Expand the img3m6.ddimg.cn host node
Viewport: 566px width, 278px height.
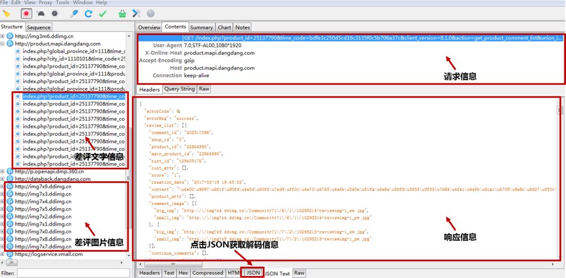(3, 36)
